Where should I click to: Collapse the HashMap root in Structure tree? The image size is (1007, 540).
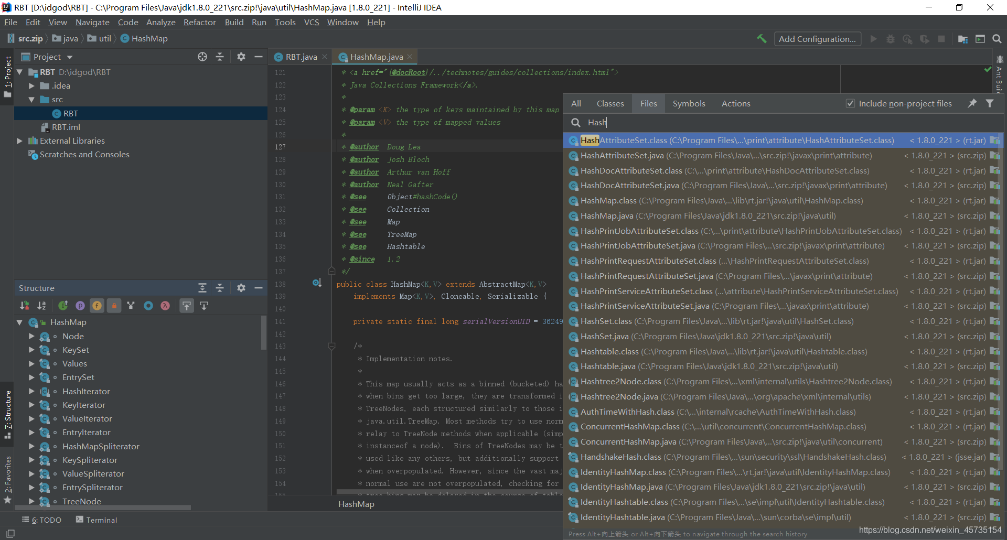[19, 322]
